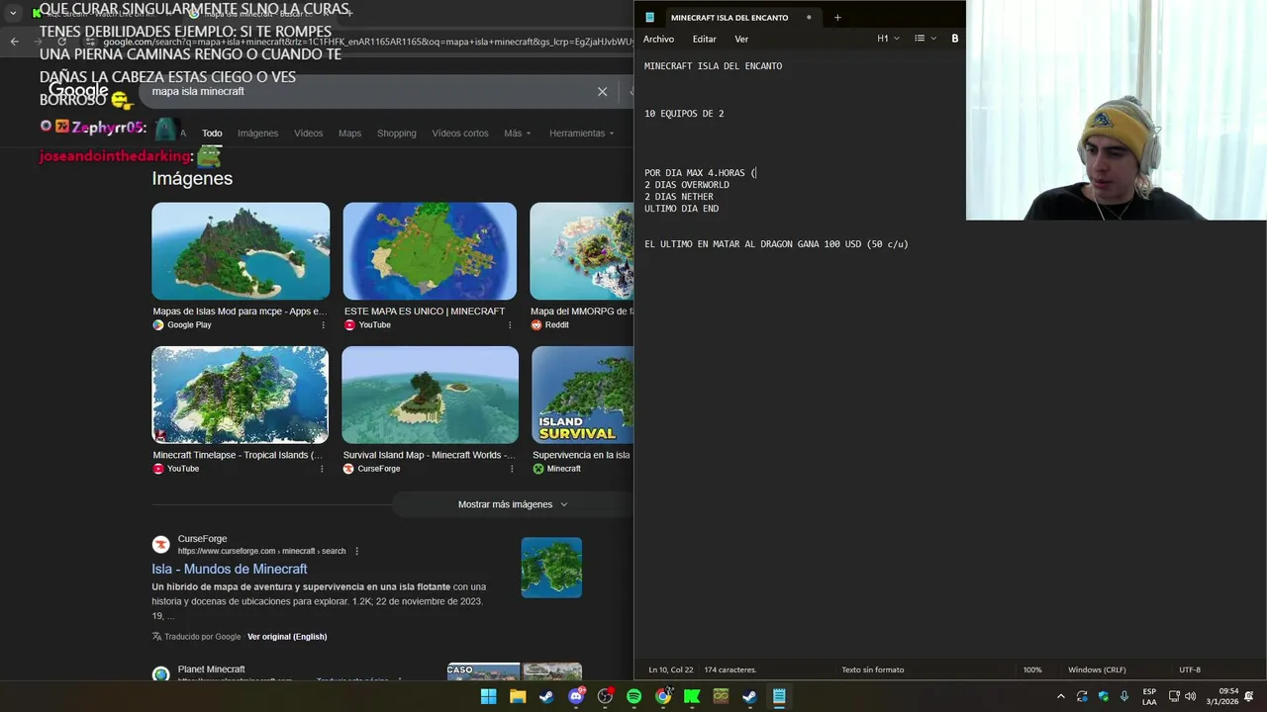This screenshot has height=712, width=1267.
Task: Show hidden system tray icons
Action: click(1061, 696)
